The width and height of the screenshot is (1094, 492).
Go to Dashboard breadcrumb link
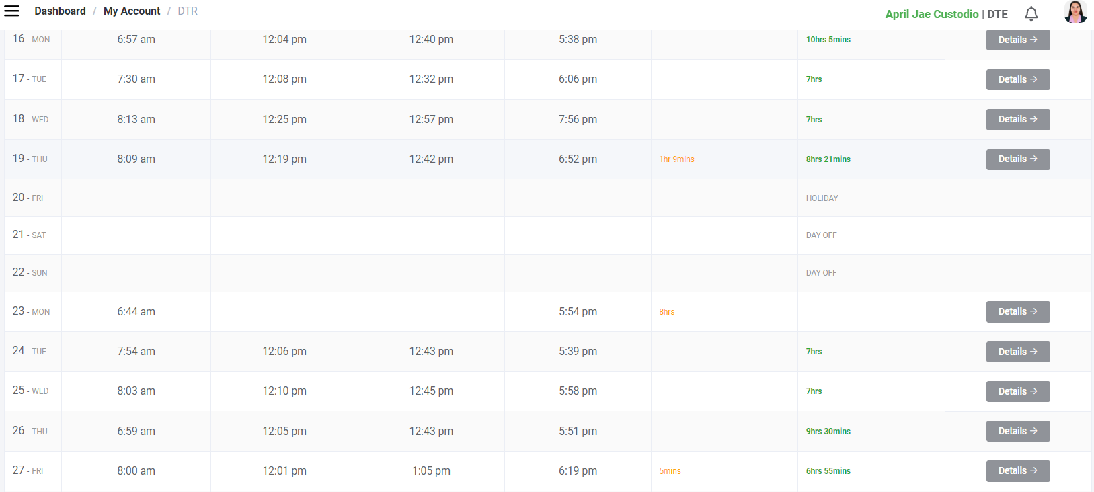[60, 11]
